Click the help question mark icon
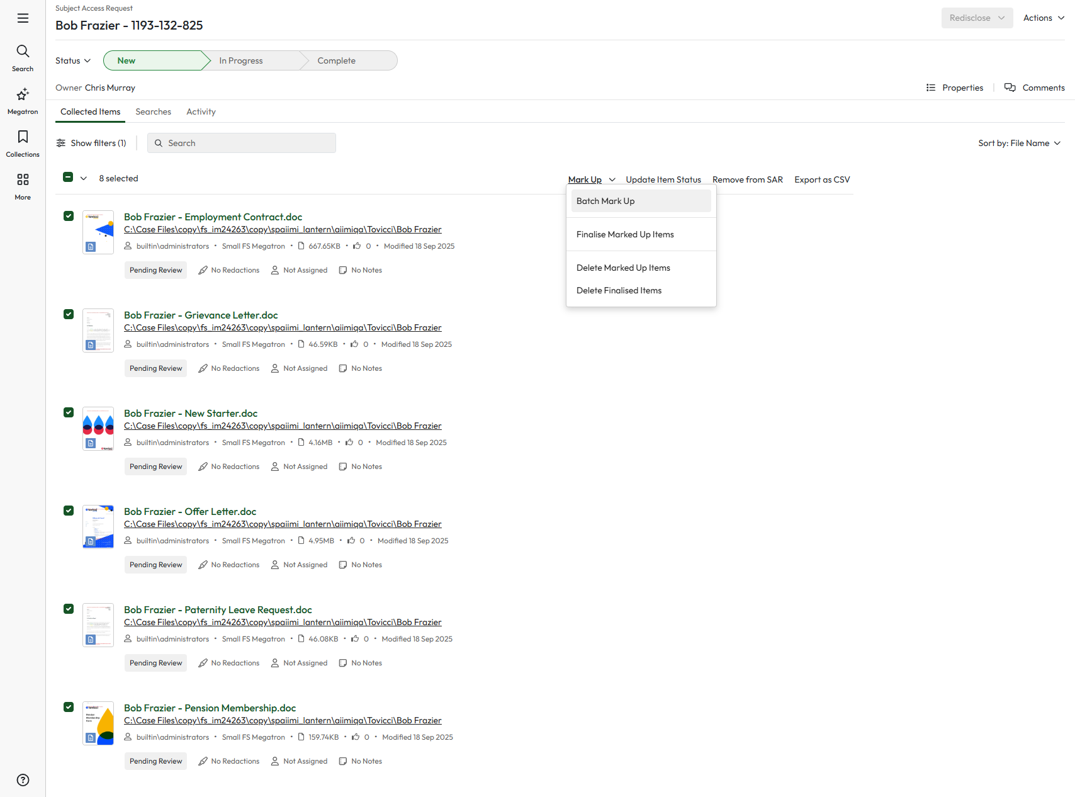Screen dimensions: 1075x797 (x=23, y=780)
